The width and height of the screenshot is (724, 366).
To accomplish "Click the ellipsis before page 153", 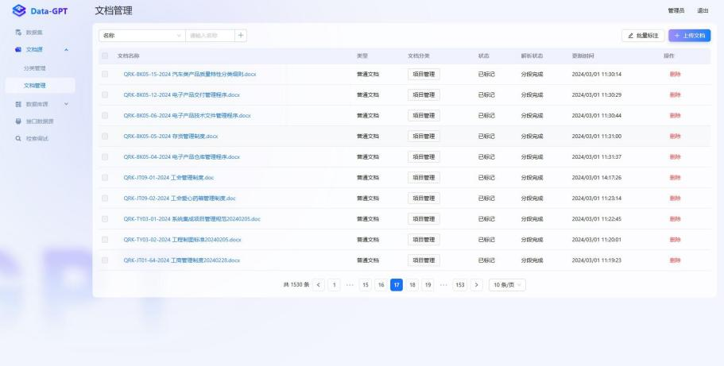I will coord(443,285).
